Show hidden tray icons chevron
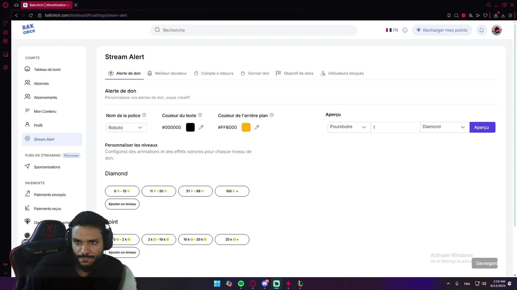Image resolution: width=517 pixels, height=290 pixels. (x=448, y=284)
